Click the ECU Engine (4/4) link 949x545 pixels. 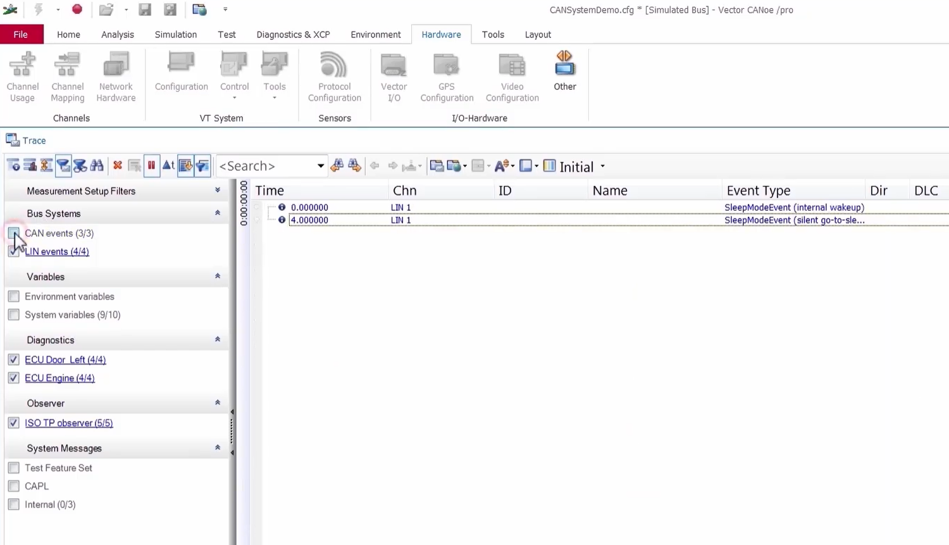pos(59,378)
